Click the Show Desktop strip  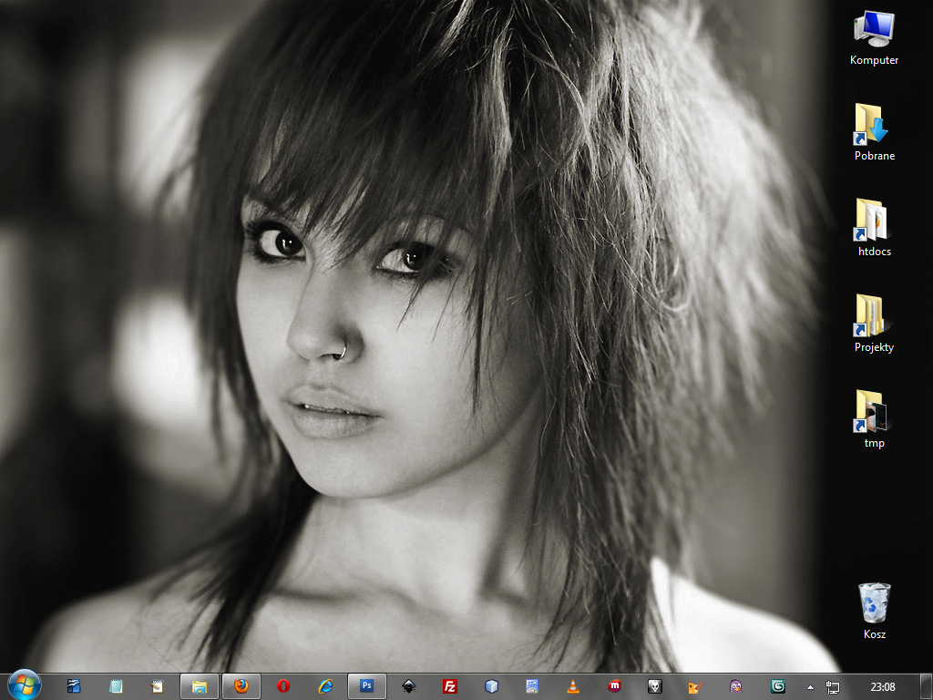click(x=926, y=686)
